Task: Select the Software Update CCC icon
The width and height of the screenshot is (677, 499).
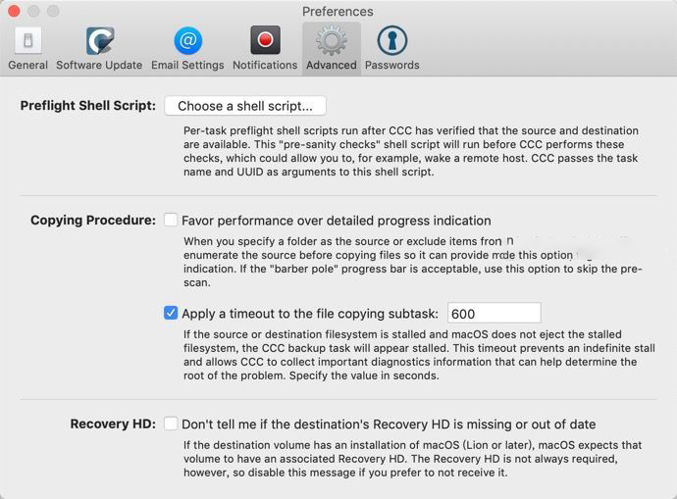Action: pyautogui.click(x=100, y=40)
